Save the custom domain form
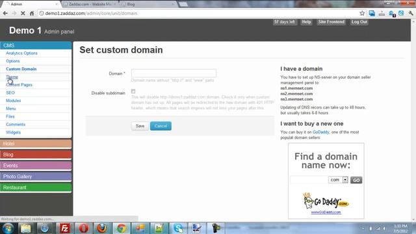Image resolution: width=416 pixels, height=234 pixels. coord(140,126)
